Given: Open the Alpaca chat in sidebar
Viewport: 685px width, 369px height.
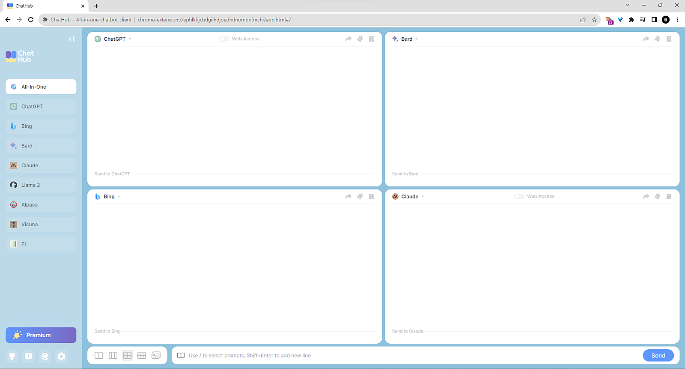Looking at the screenshot, I should point(41,205).
